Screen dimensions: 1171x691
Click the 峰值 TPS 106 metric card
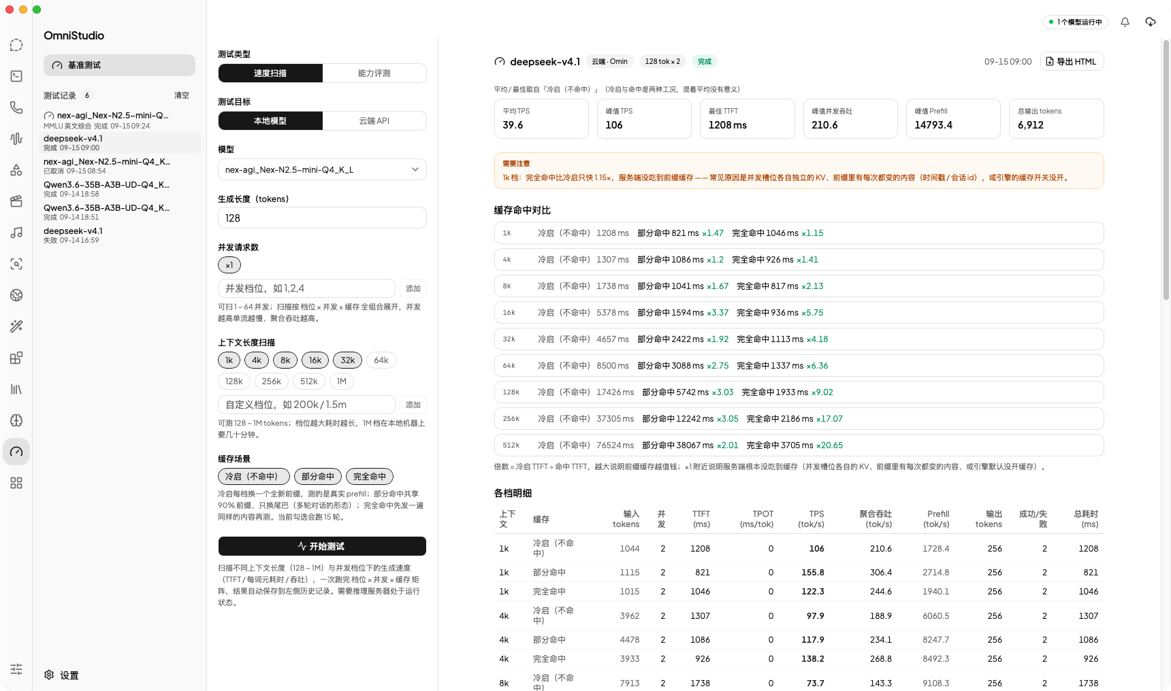coord(644,118)
